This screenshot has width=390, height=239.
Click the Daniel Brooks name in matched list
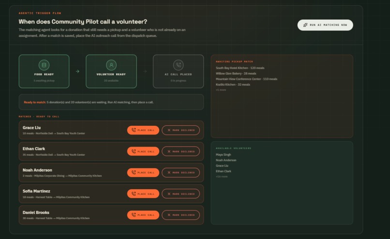pos(36,212)
